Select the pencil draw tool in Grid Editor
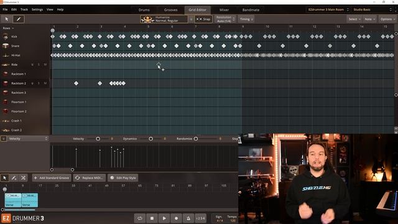Screen dimensions: 398x224 pyautogui.click(x=19, y=19)
